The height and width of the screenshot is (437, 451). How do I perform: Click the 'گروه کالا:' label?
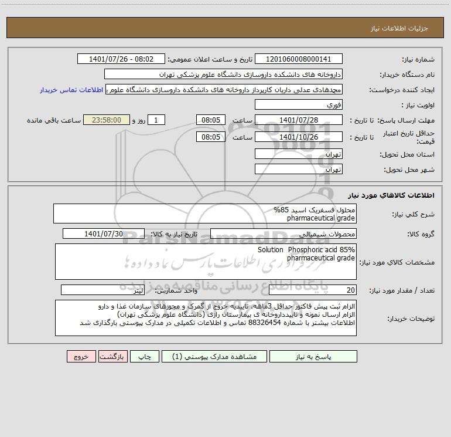(x=421, y=234)
